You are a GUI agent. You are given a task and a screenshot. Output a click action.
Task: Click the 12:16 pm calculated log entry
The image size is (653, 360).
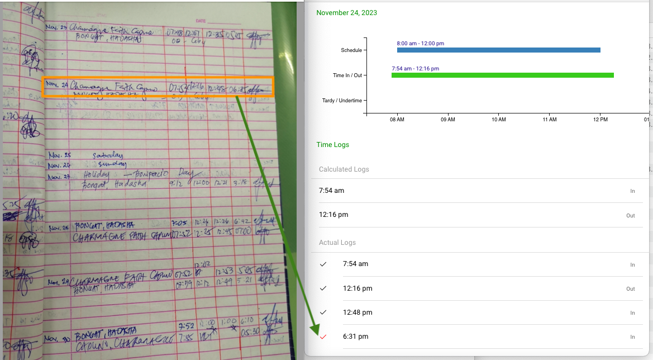click(x=333, y=215)
